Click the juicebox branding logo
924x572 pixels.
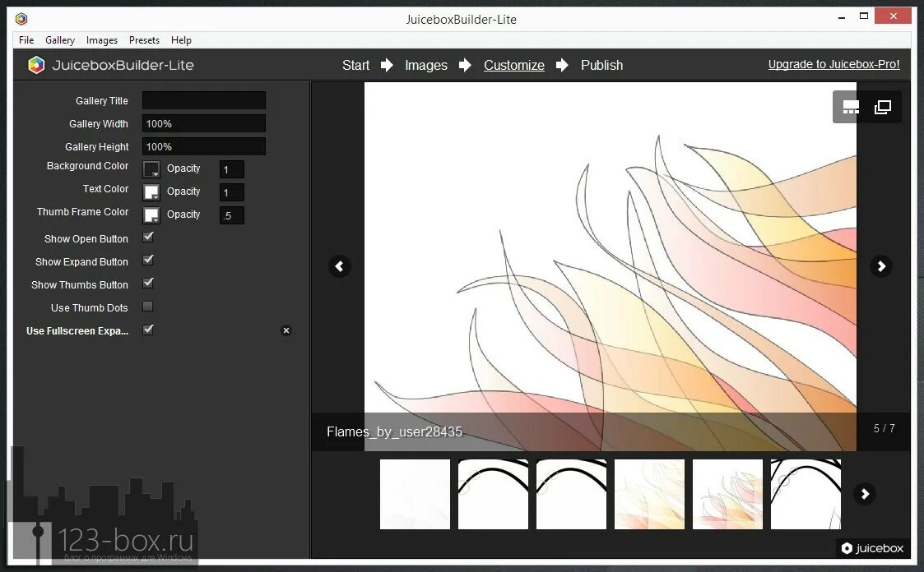(871, 548)
